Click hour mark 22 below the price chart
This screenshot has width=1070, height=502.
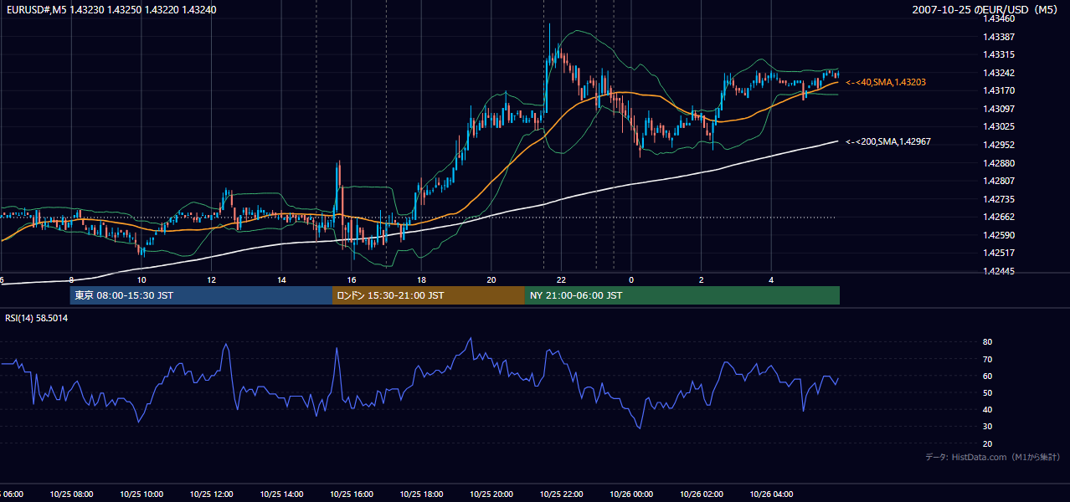tap(561, 279)
